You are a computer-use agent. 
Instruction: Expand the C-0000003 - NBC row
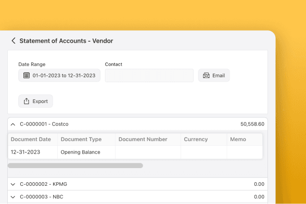tap(13, 197)
